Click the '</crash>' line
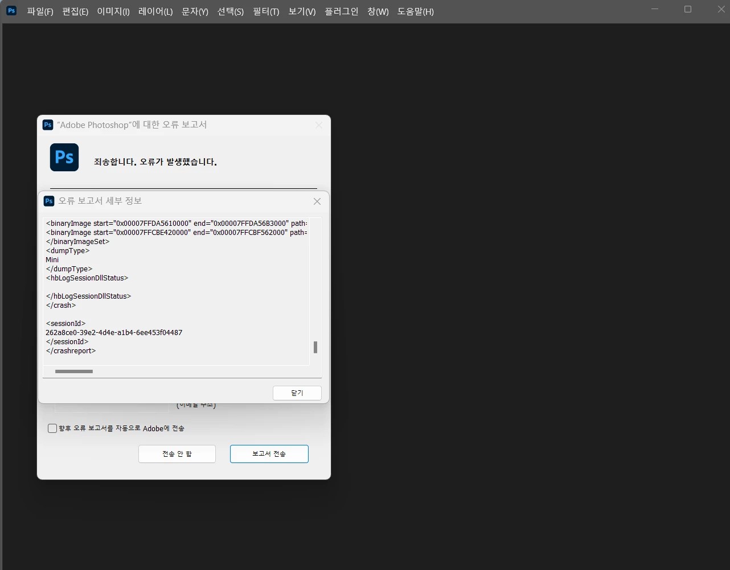 click(61, 305)
